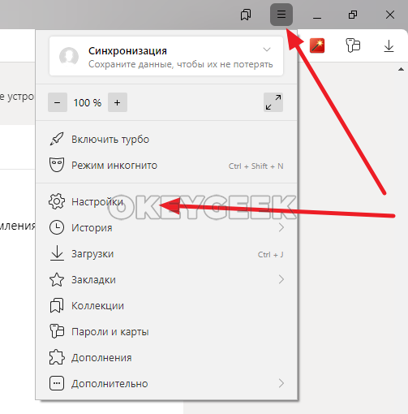Image resolution: width=408 pixels, height=414 pixels.
Task: Click the scrollbar up arrow on the page
Action: (401, 70)
